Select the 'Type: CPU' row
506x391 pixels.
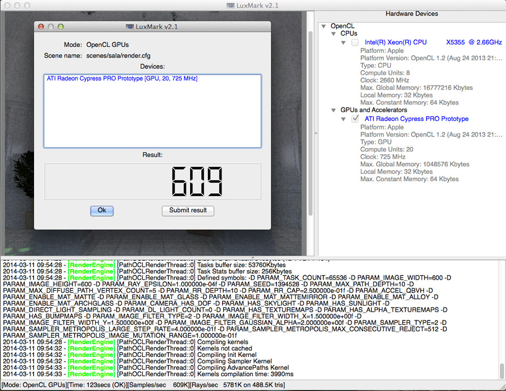tap(376, 66)
